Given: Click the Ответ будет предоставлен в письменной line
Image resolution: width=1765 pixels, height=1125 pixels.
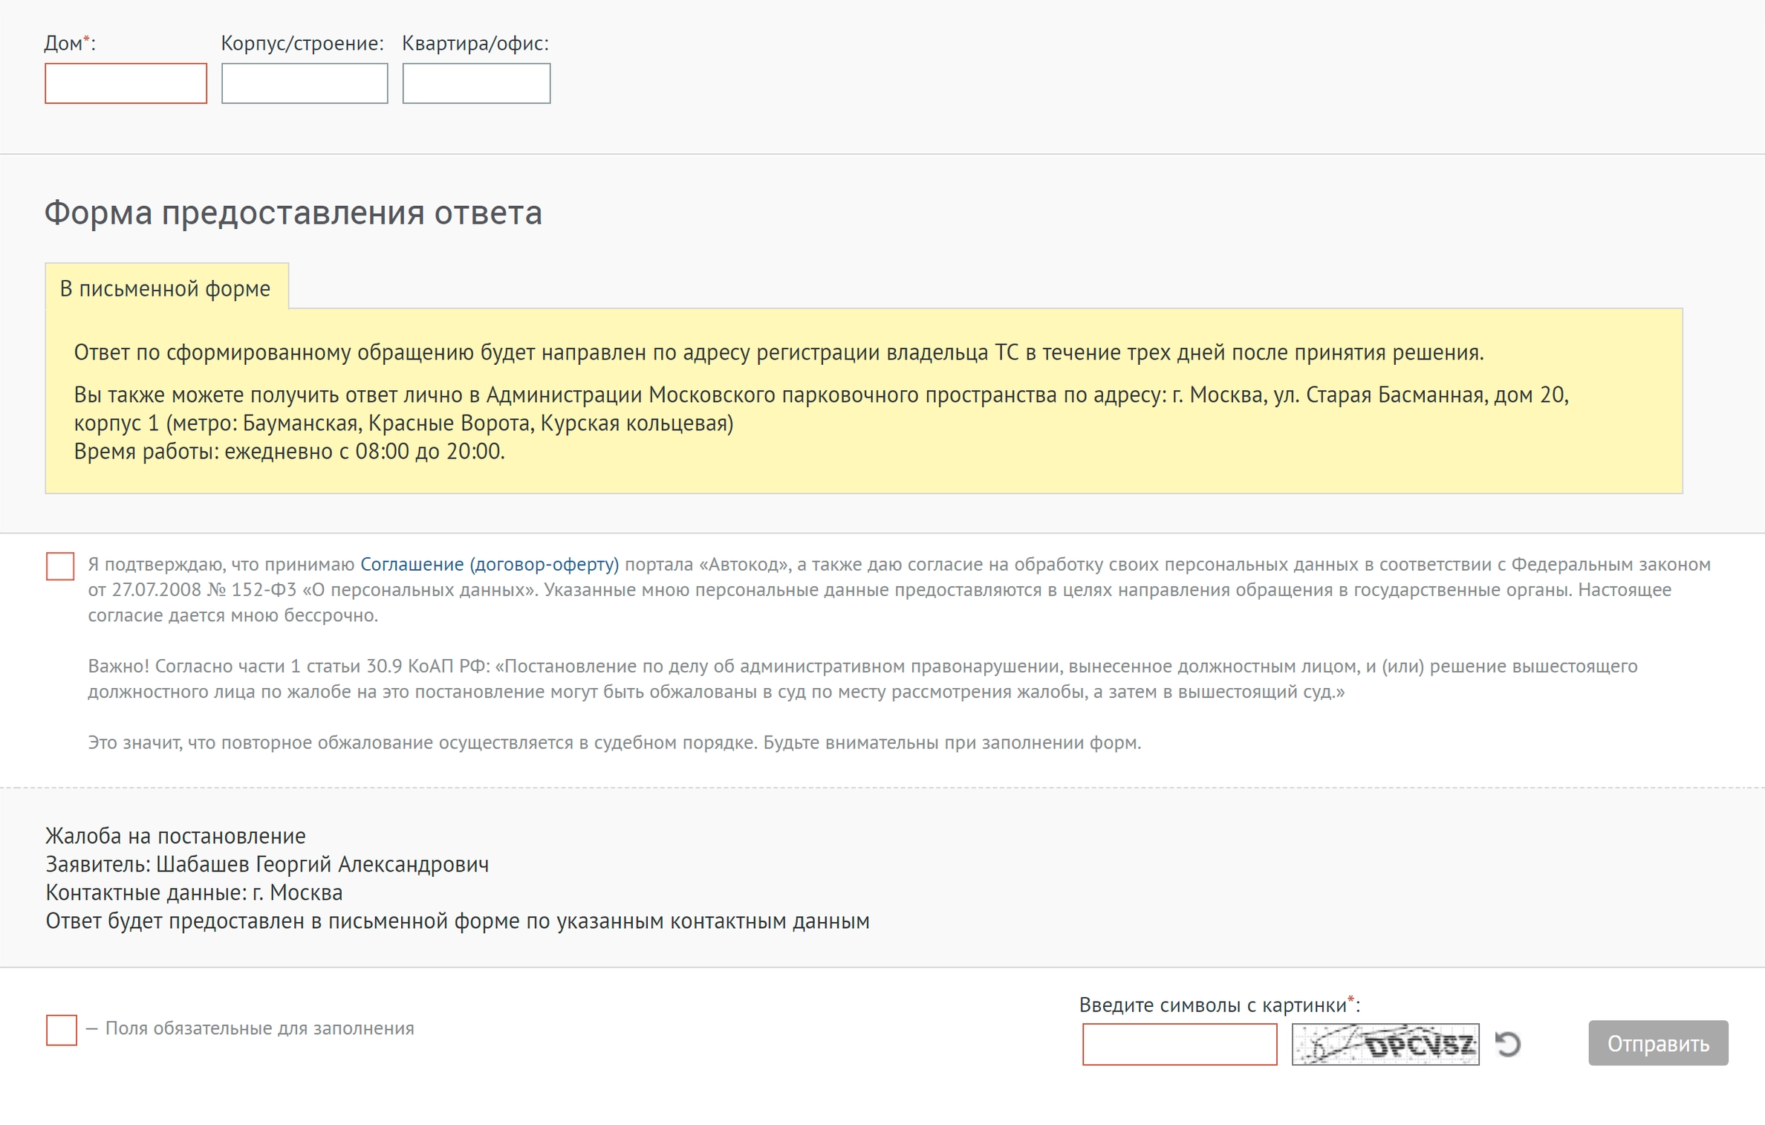Looking at the screenshot, I should coord(458,921).
